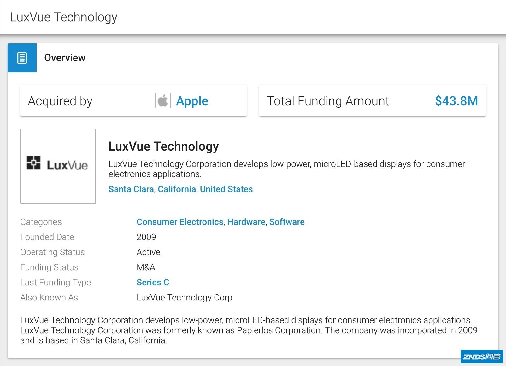The height and width of the screenshot is (366, 506).
Task: Click the Apple logo icon
Action: coord(163,101)
